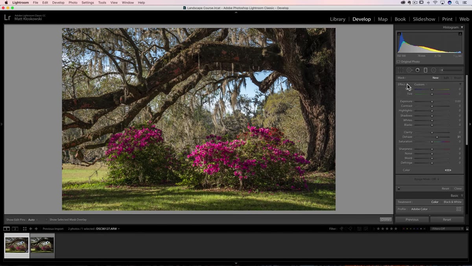
Task: Switch to main window display 1
Action: 7,229
